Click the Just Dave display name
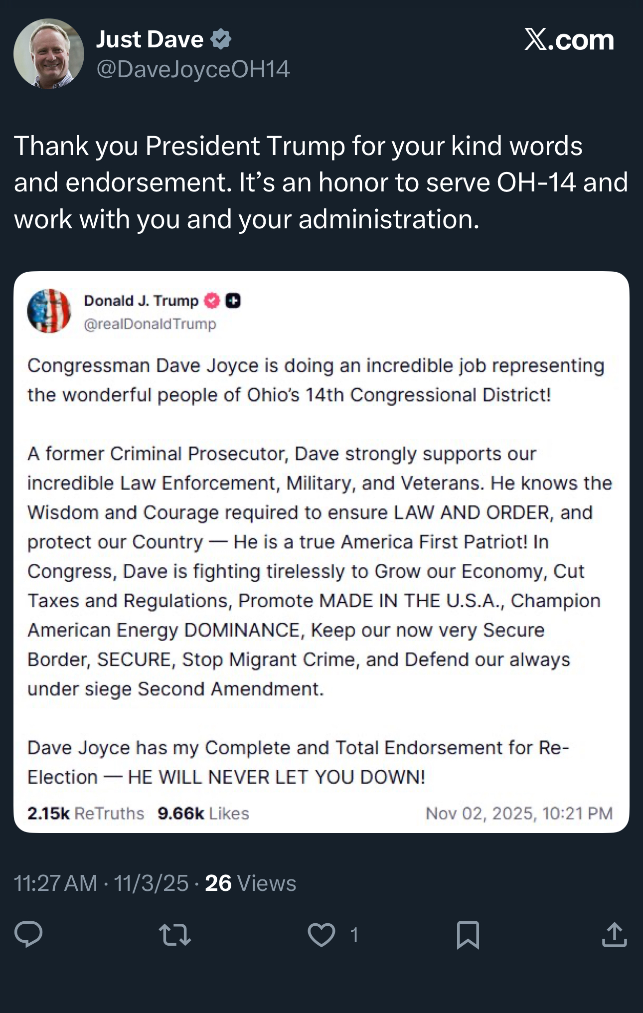 (x=150, y=39)
